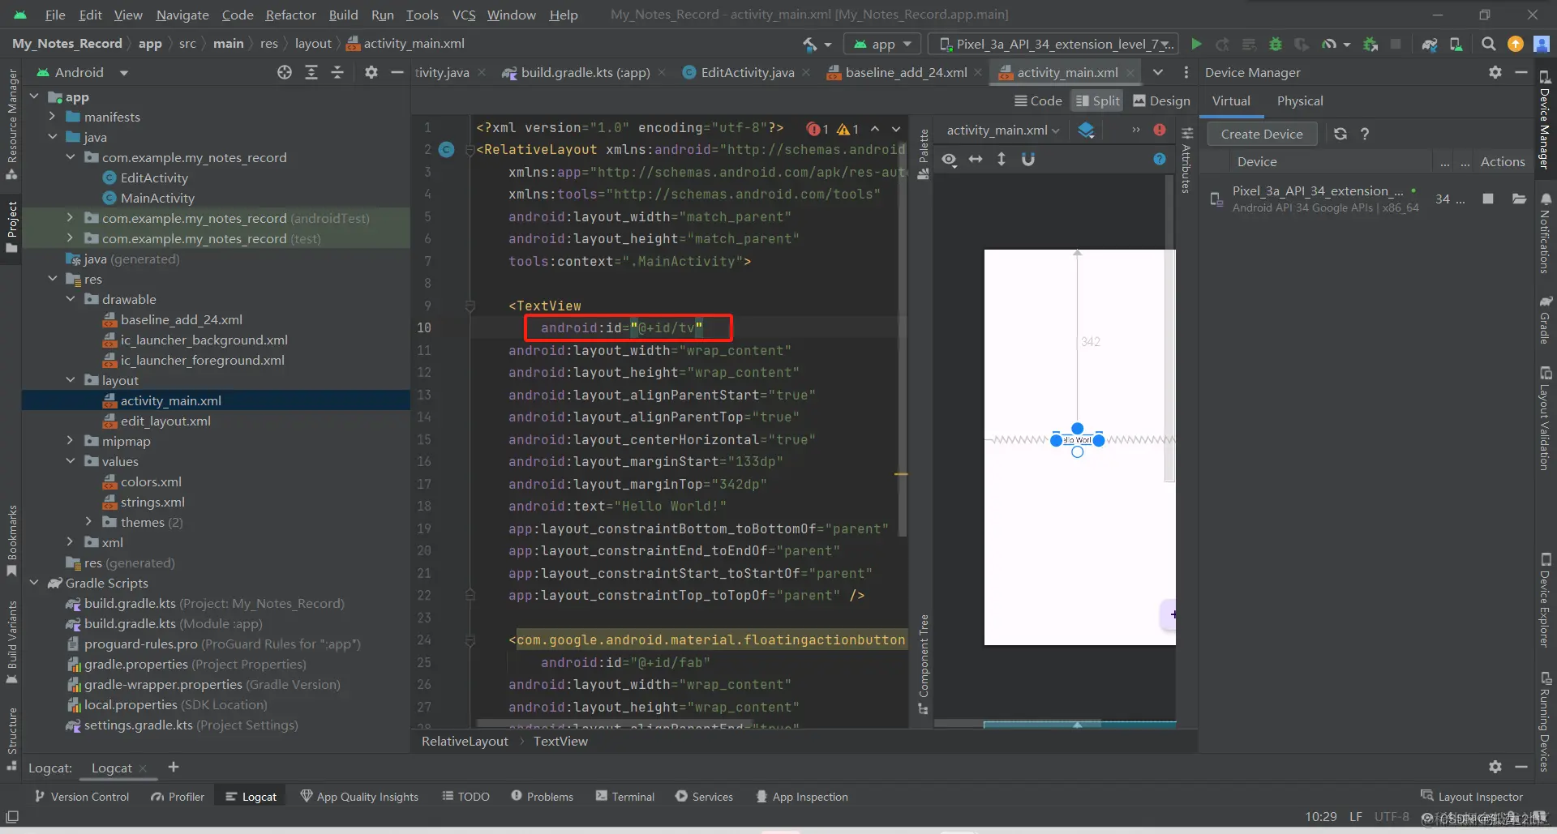Sync project with Gradle files icon
The width and height of the screenshot is (1557, 834).
(1430, 44)
